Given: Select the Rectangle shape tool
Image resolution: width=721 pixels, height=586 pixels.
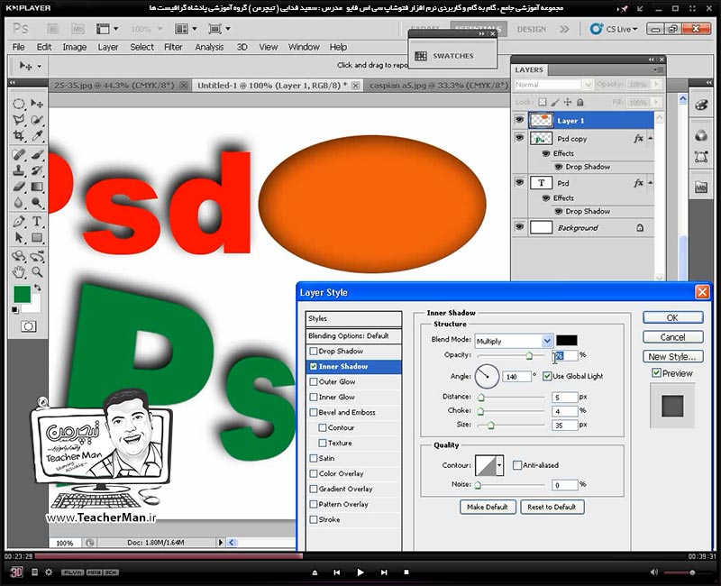Looking at the screenshot, I should click(x=37, y=237).
